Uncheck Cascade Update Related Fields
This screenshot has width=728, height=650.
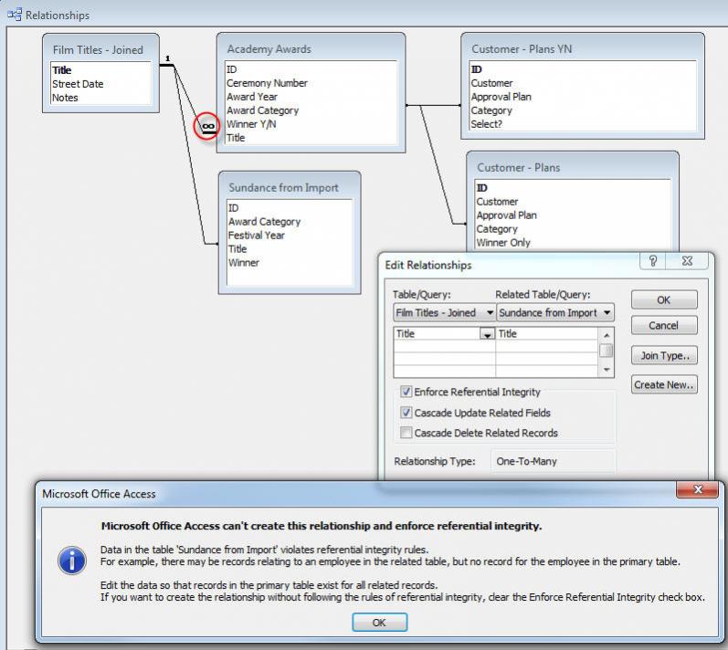point(406,413)
